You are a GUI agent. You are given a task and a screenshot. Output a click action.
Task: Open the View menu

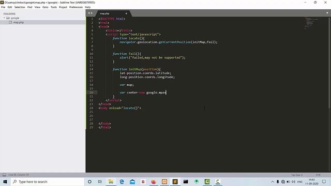click(37, 7)
